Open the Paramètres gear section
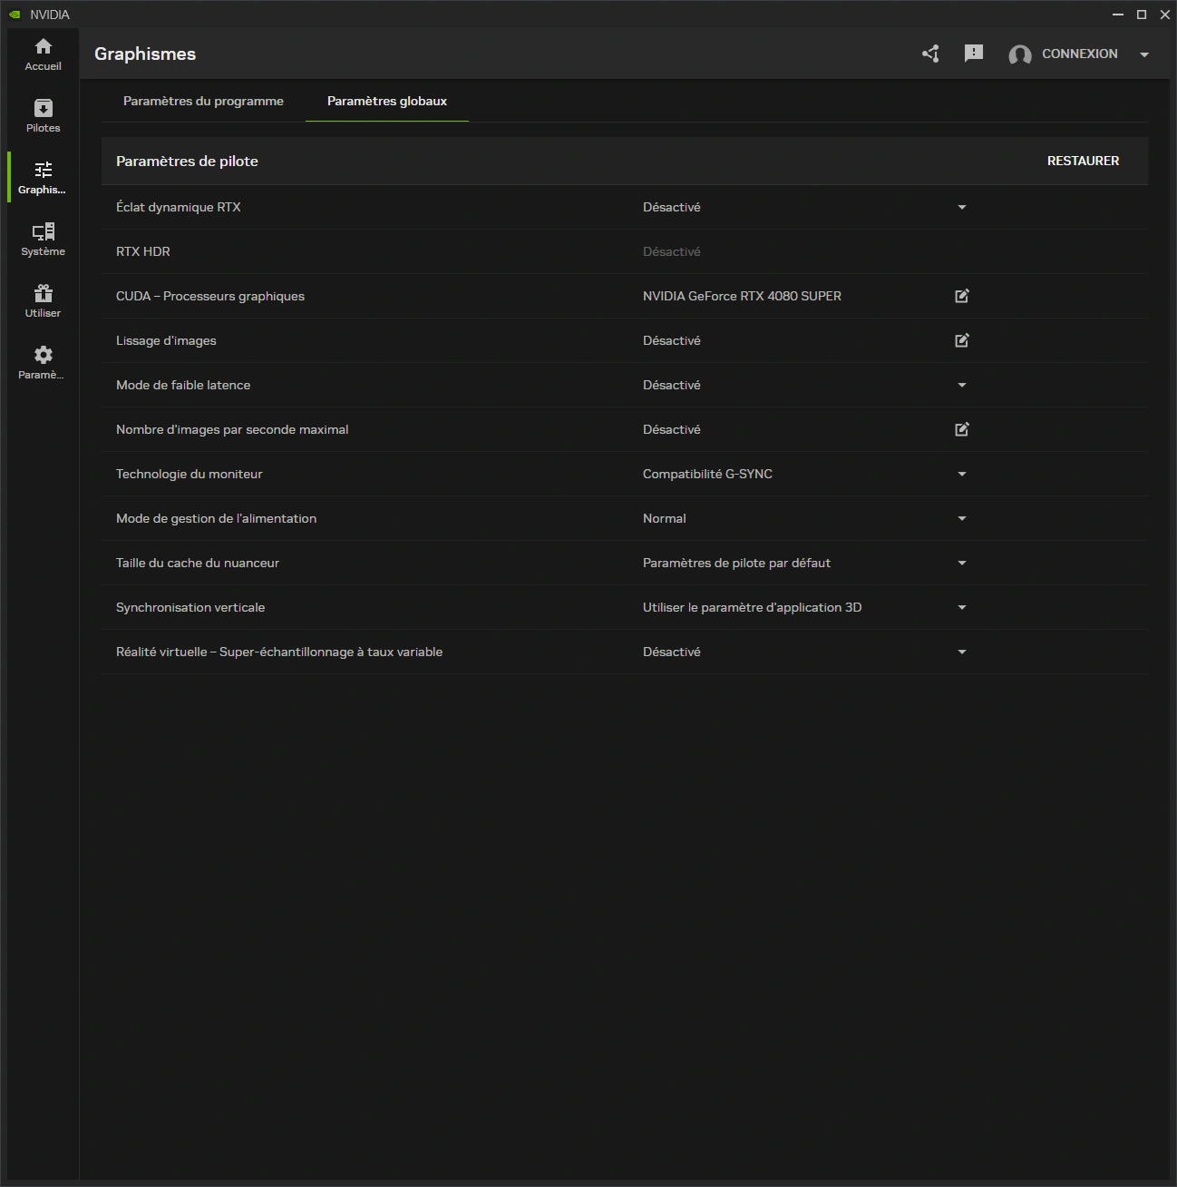 (43, 363)
